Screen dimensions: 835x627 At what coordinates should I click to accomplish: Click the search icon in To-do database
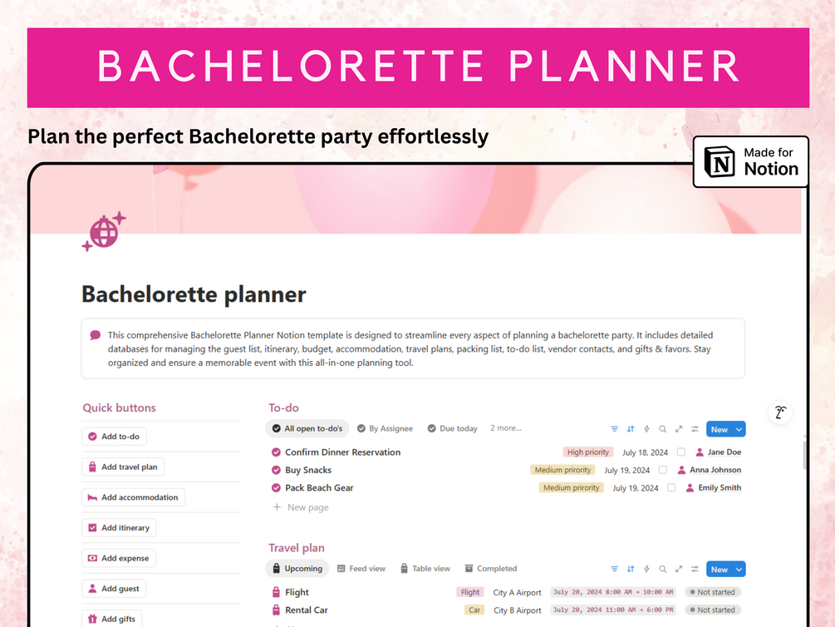662,429
